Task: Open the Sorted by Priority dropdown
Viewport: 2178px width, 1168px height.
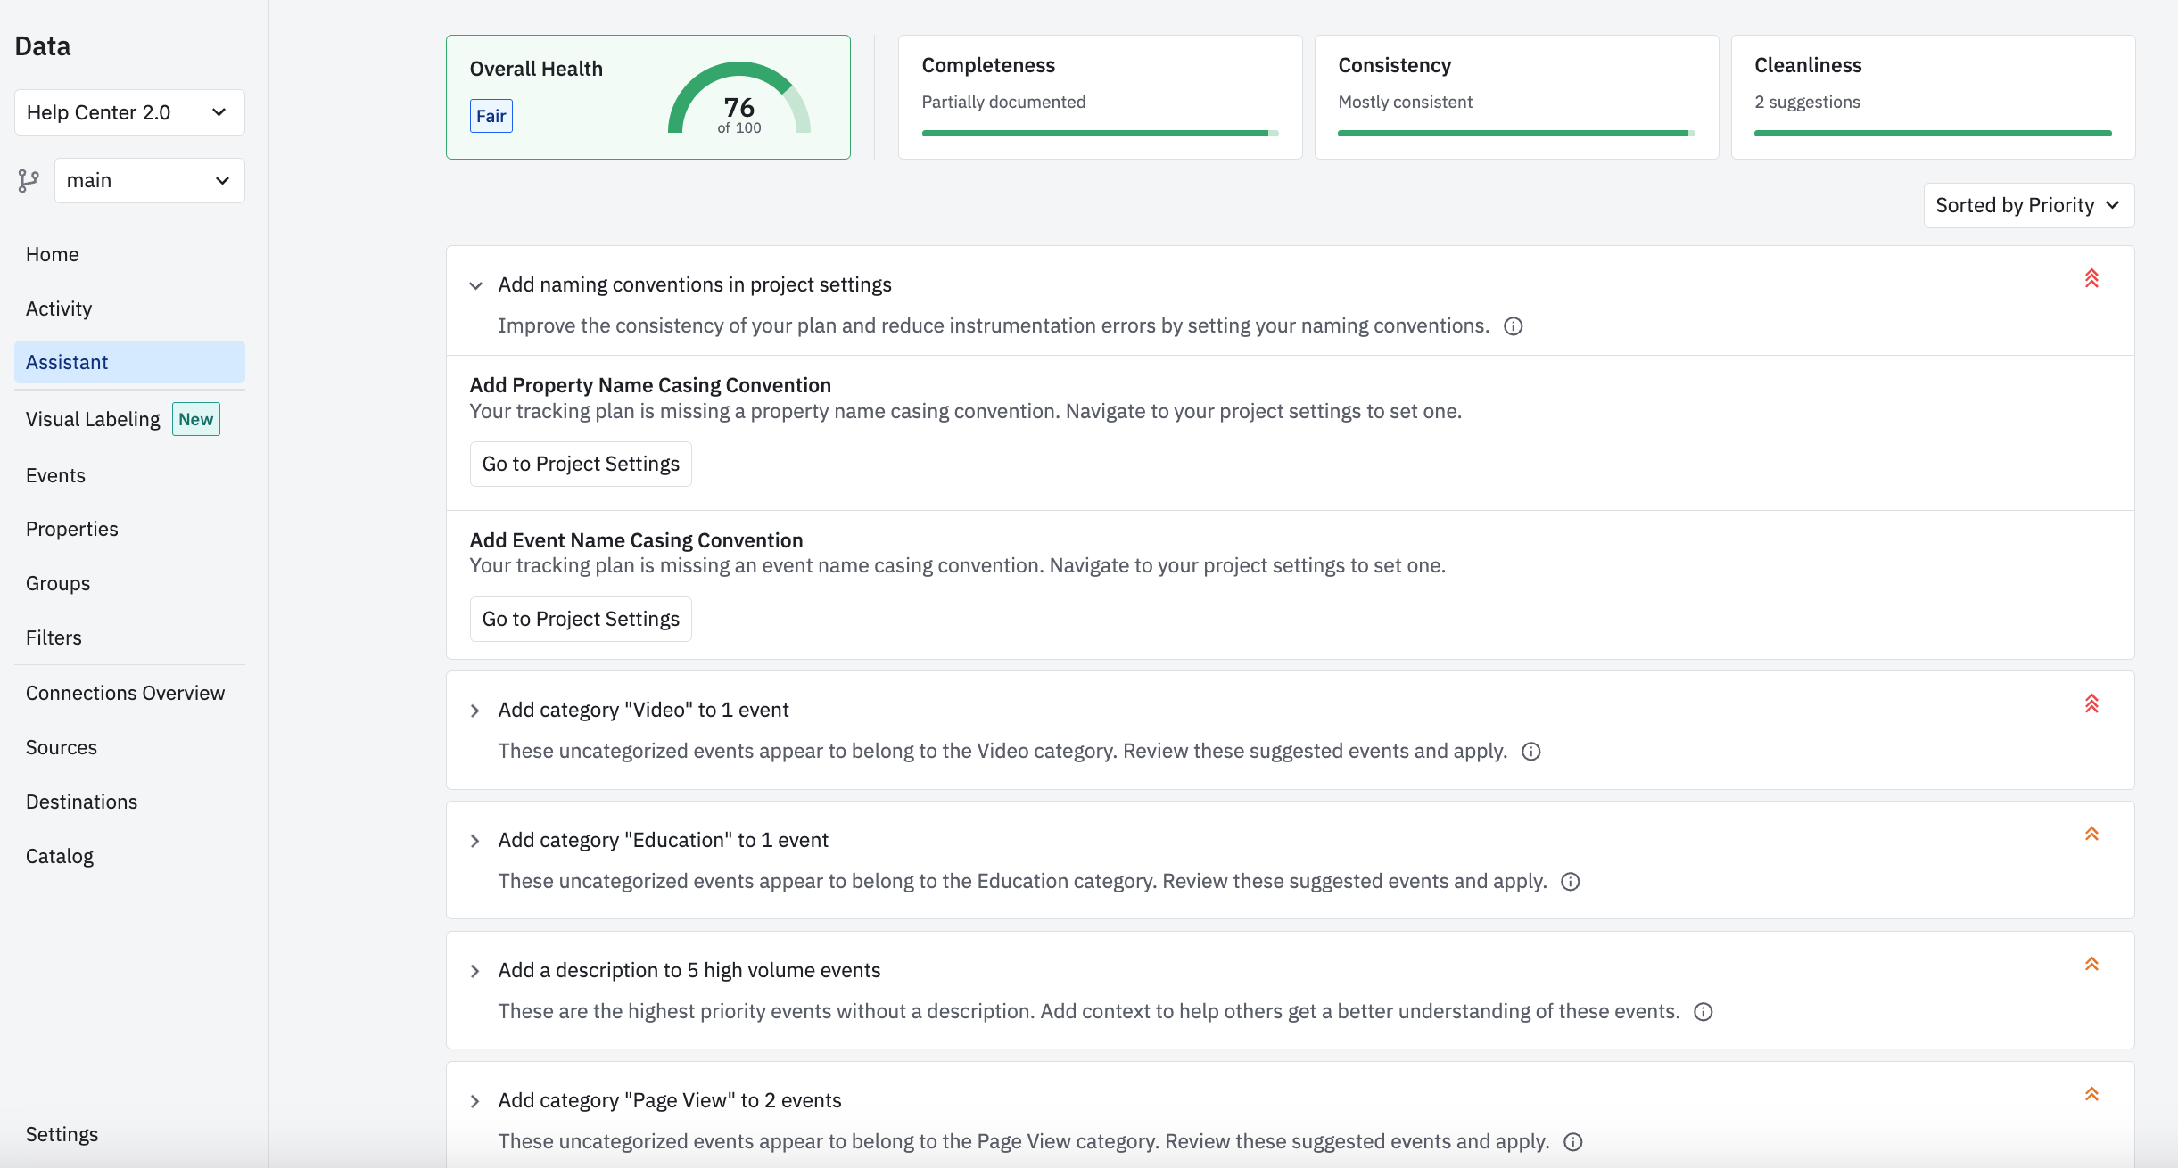Action: pyautogui.click(x=2027, y=206)
